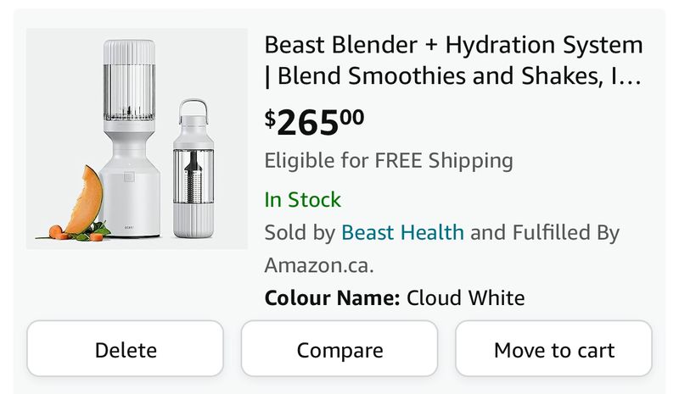Click the Beast Blender product image
Viewport: 679px width, 394px height.
(x=137, y=139)
